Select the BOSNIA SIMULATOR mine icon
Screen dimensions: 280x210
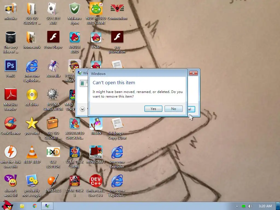point(53,100)
